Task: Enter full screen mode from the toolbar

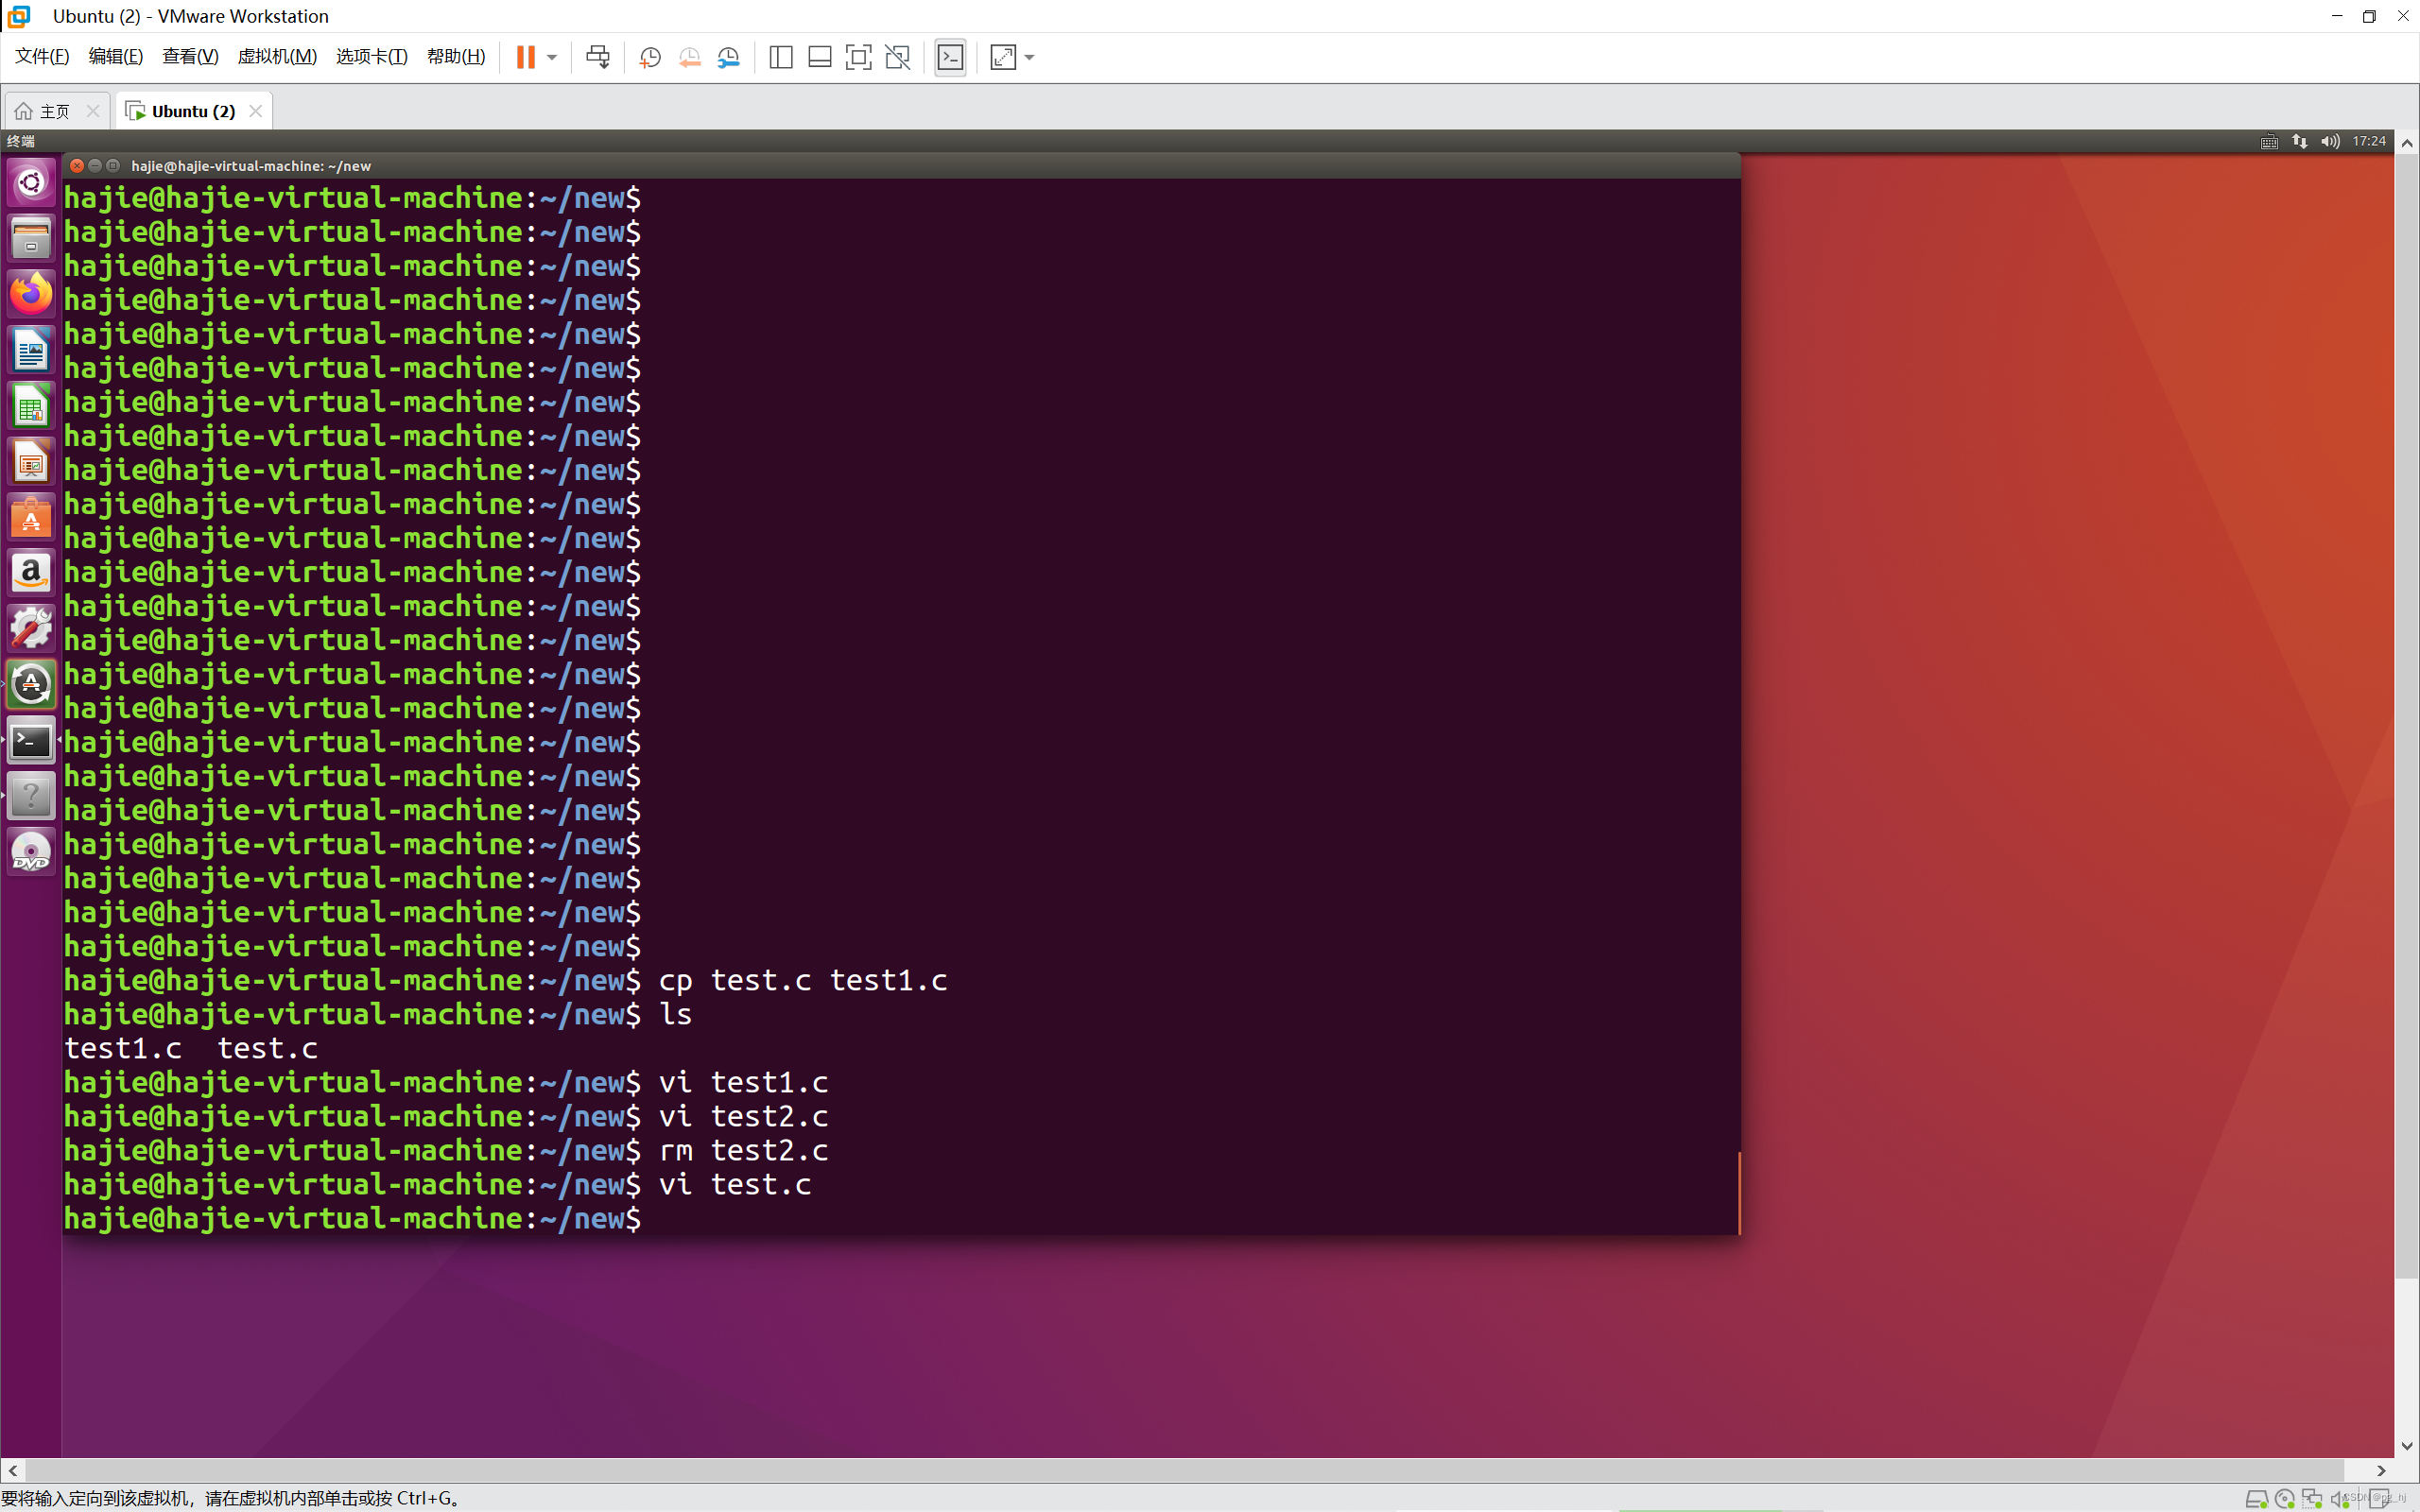Action: pyautogui.click(x=858, y=57)
